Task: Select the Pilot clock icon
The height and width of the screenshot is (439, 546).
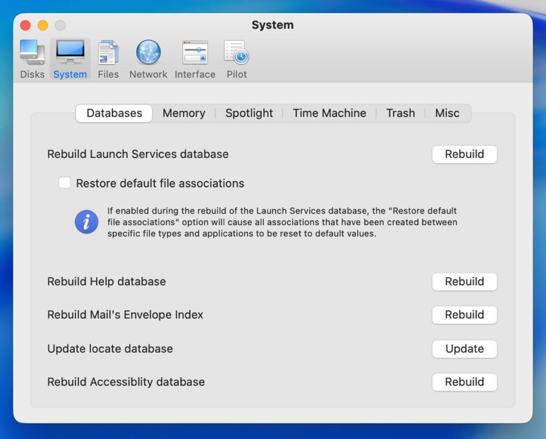Action: pyautogui.click(x=236, y=53)
